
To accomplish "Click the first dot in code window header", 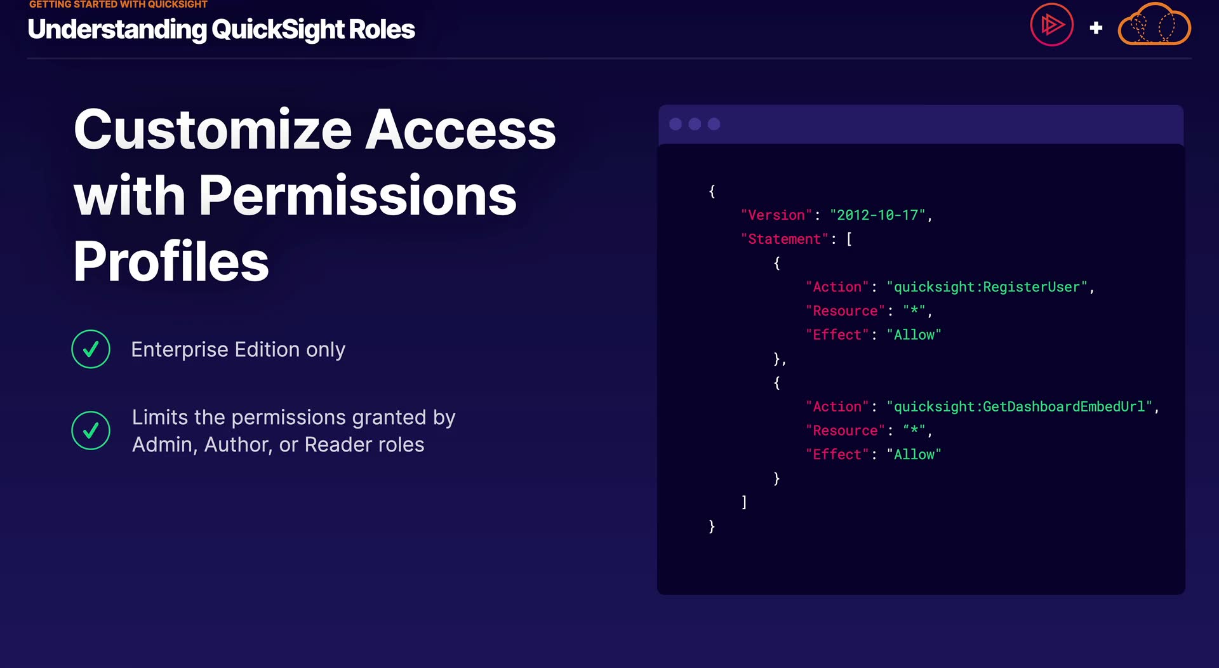I will pos(676,124).
